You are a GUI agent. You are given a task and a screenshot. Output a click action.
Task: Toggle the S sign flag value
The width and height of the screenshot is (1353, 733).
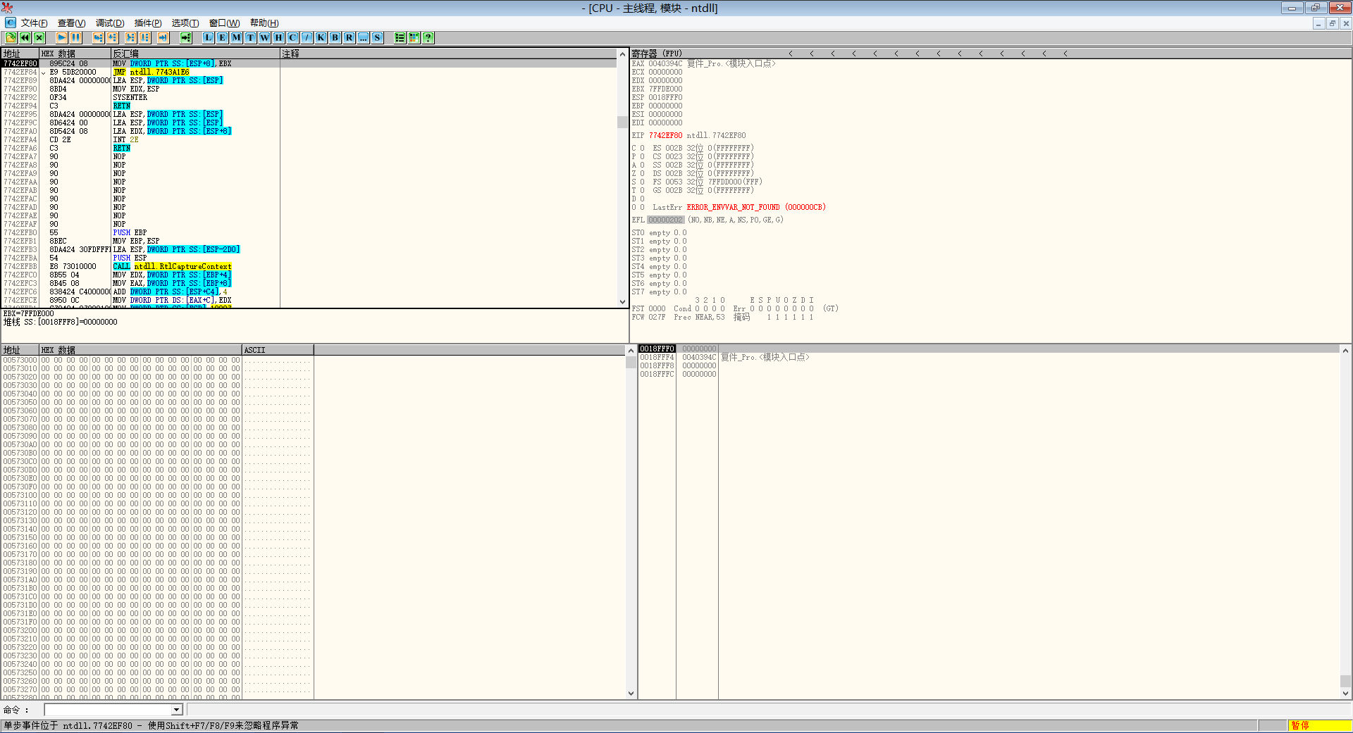tap(642, 182)
